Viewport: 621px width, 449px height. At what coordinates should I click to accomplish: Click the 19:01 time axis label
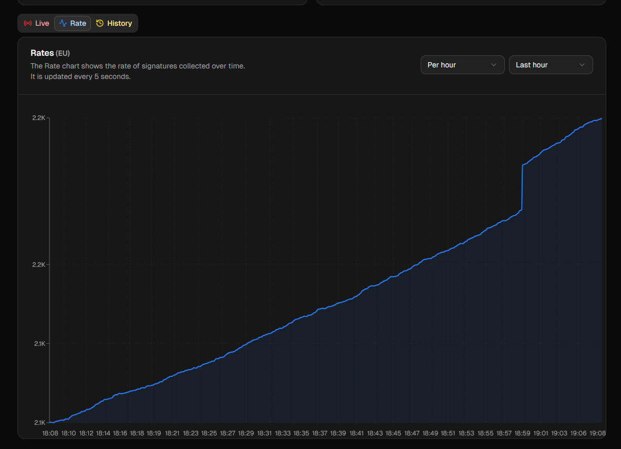(x=541, y=433)
